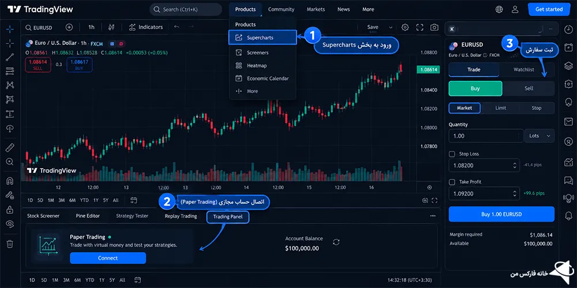Viewport: 577px width, 288px height.
Task: Switch to the Watchlist tab
Action: (x=524, y=70)
